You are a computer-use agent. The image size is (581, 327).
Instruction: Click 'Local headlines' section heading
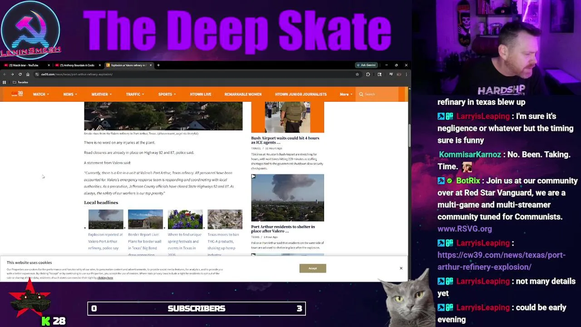[x=101, y=203]
